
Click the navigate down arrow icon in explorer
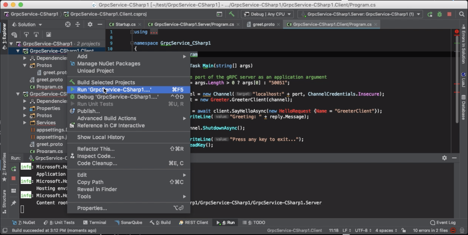coord(36,34)
